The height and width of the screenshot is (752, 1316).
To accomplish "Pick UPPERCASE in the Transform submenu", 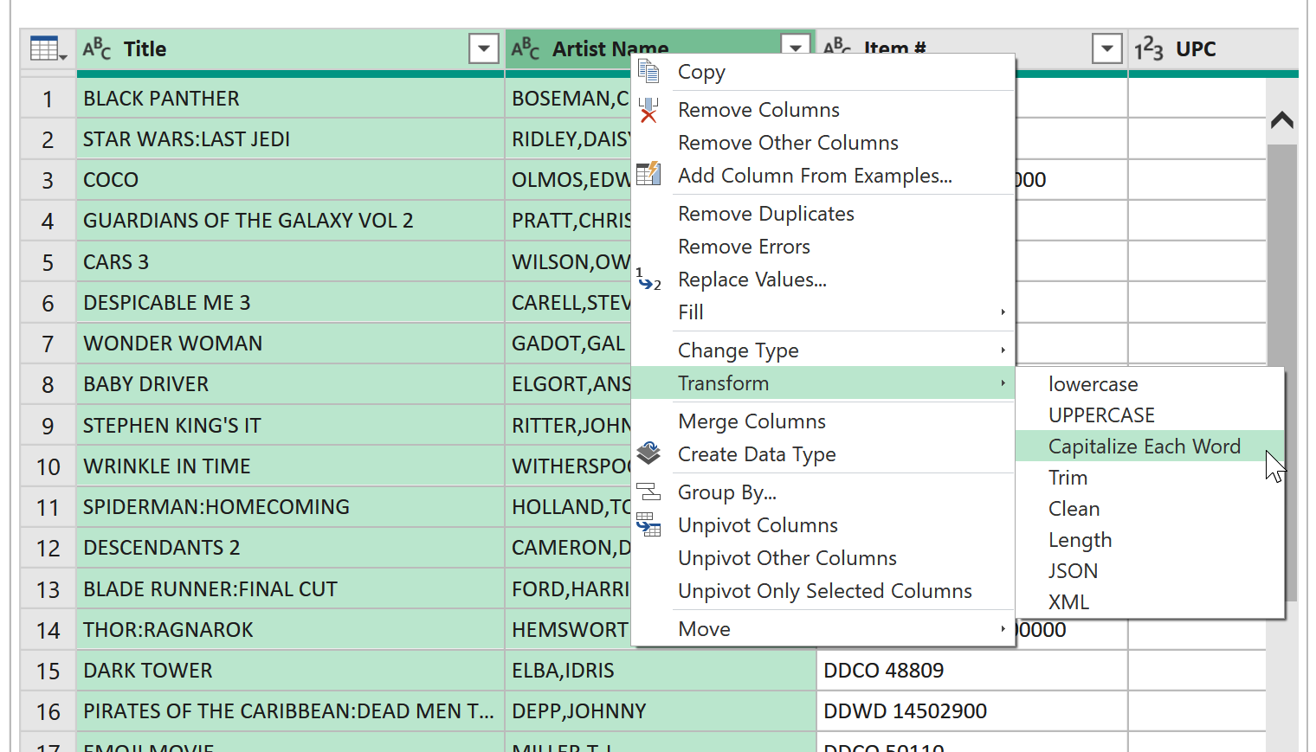I will [x=1150, y=415].
